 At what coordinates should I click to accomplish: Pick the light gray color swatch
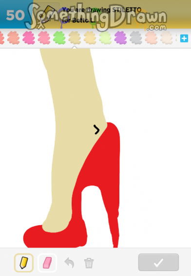click(136, 38)
